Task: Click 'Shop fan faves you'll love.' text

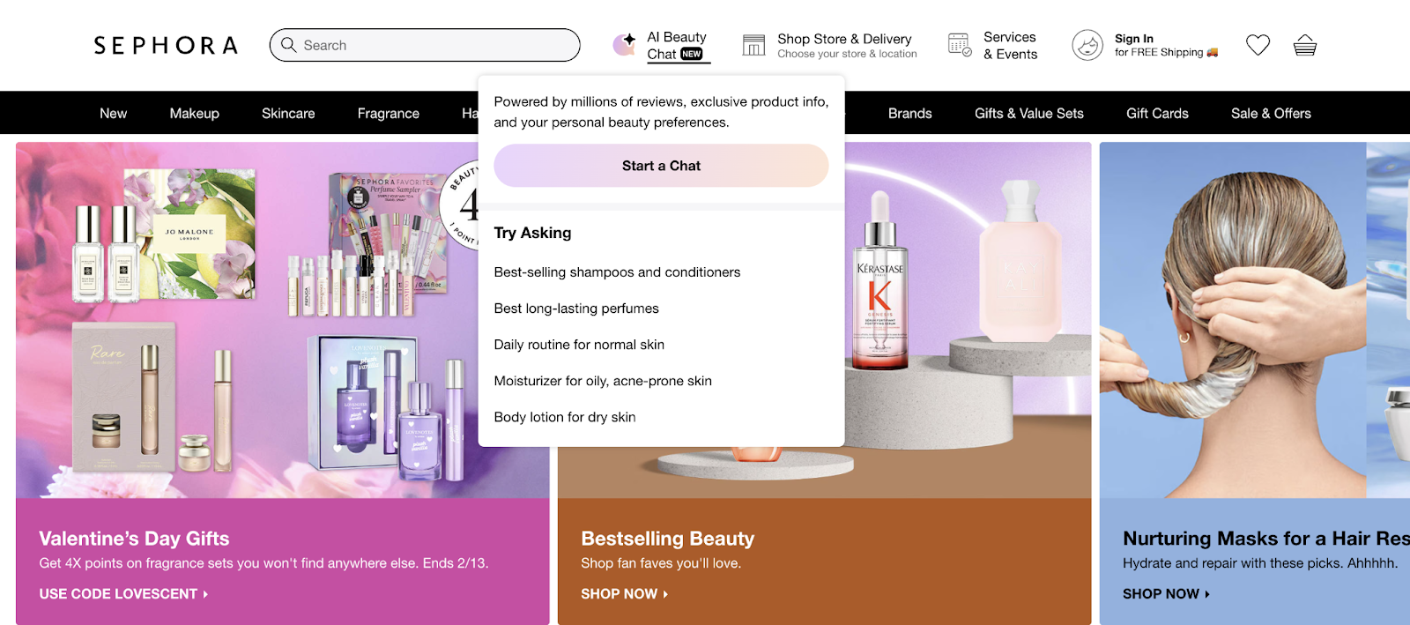Action: [661, 563]
